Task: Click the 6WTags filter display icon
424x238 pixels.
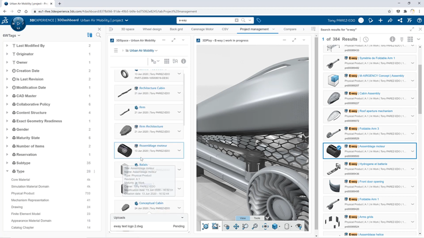Action: click(x=89, y=35)
